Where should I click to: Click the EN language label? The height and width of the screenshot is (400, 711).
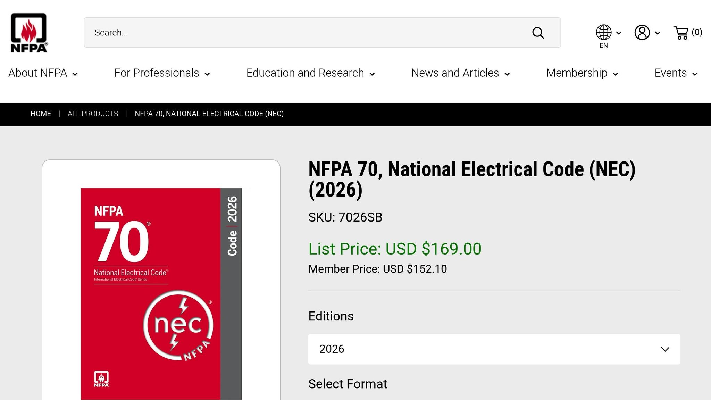pos(603,45)
